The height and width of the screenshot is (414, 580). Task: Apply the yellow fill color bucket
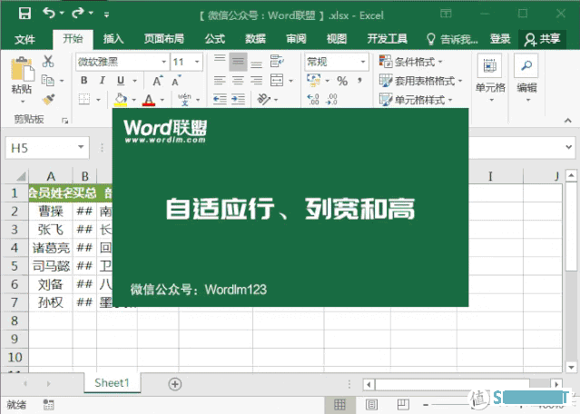[121, 100]
